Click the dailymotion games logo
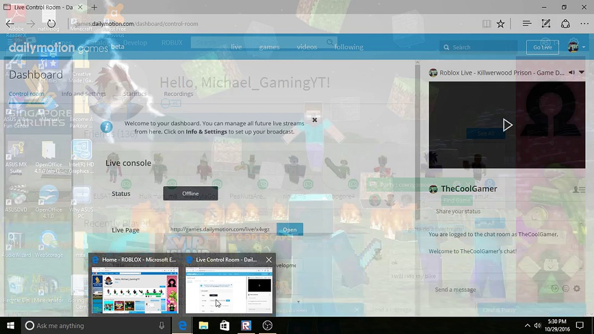Screen dimensions: 594x334 point(58,47)
